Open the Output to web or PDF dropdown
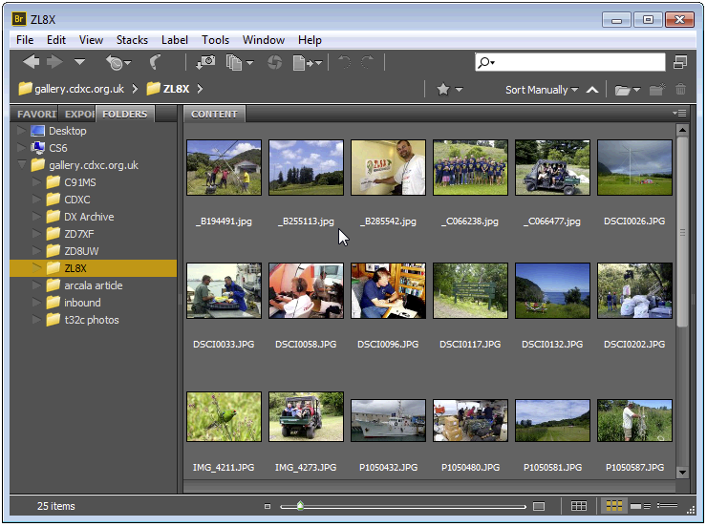Viewport: 707px width, 527px height. pos(307,63)
